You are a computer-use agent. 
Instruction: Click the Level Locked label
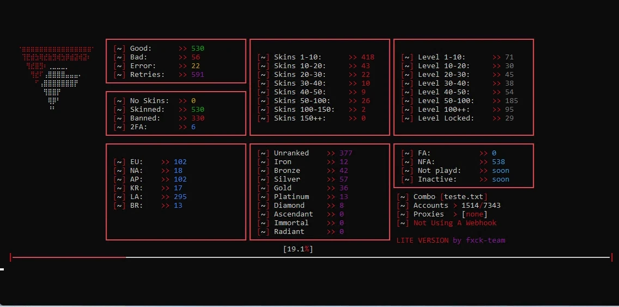point(446,118)
